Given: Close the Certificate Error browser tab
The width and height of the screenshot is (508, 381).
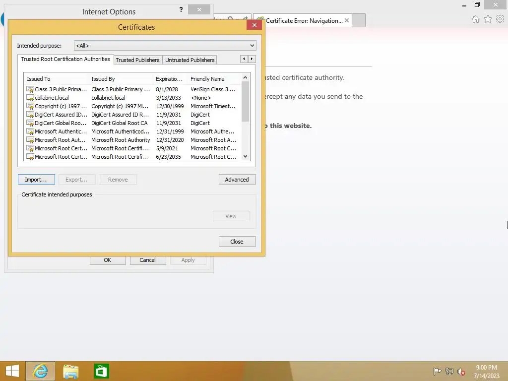Looking at the screenshot, I should 347,20.
